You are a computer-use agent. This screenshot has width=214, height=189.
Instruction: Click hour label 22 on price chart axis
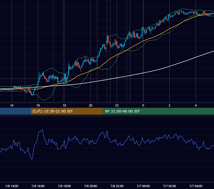pos(117,106)
